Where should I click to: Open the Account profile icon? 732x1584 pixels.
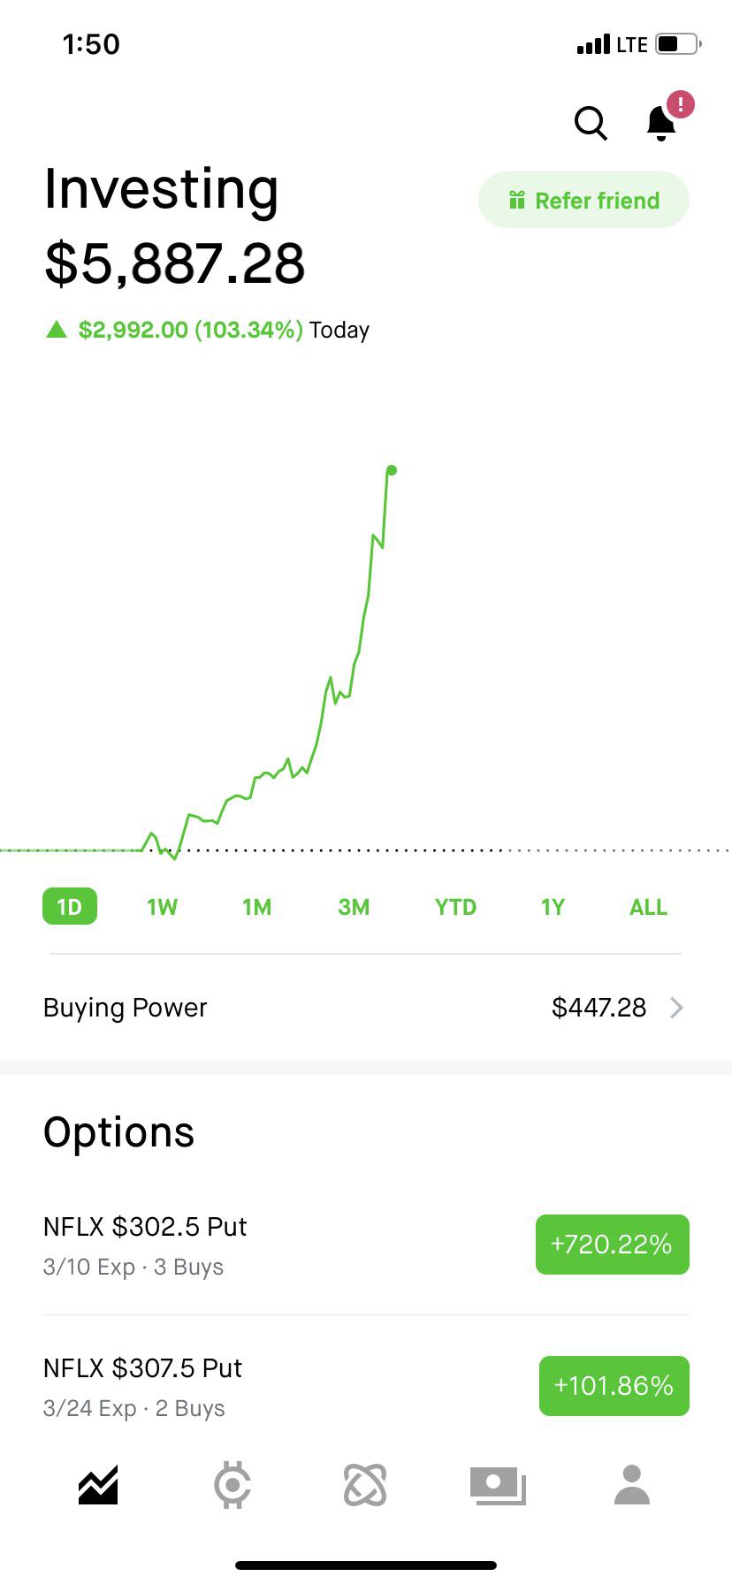[632, 1485]
